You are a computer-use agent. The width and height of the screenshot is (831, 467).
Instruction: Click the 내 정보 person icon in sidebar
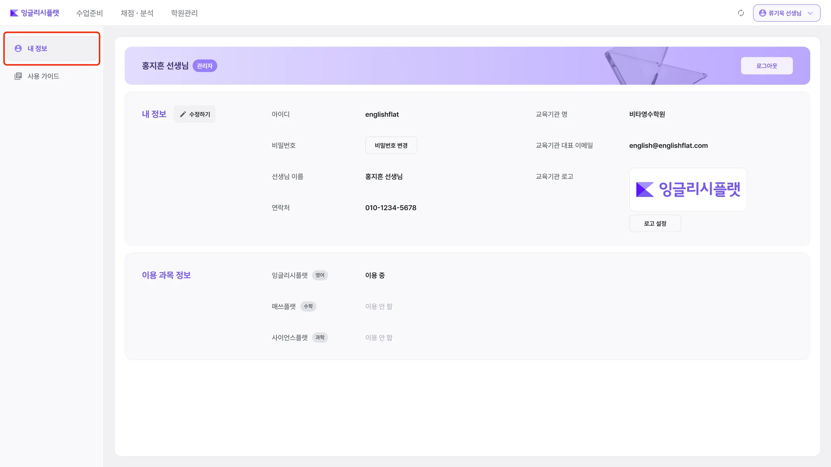tap(18, 48)
